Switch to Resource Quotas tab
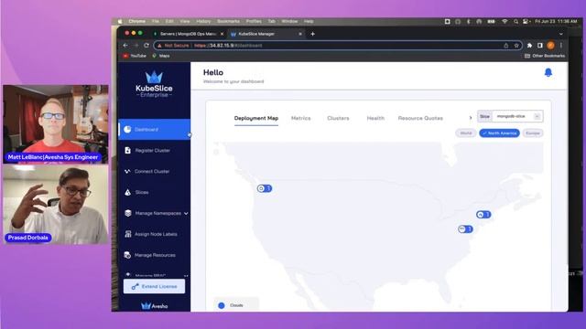Image resolution: width=586 pixels, height=329 pixels. [420, 118]
